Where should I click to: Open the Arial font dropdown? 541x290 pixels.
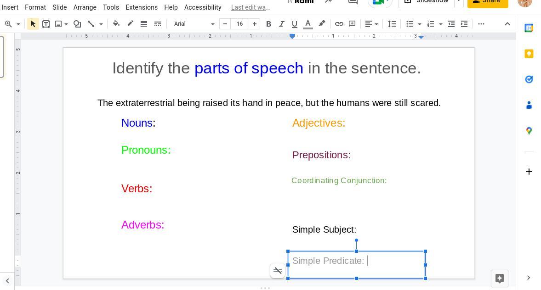[194, 24]
